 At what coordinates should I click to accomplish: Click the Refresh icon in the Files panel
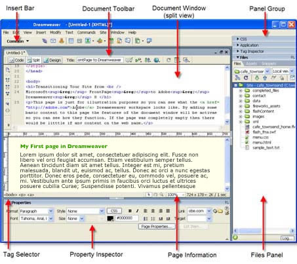pos(246,78)
